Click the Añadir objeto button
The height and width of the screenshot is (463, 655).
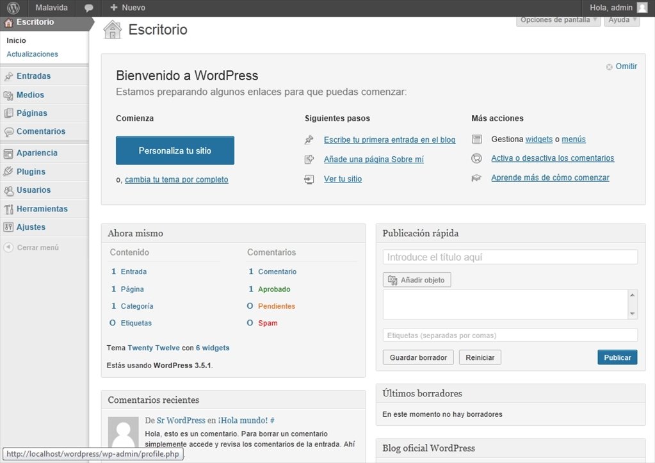point(417,280)
